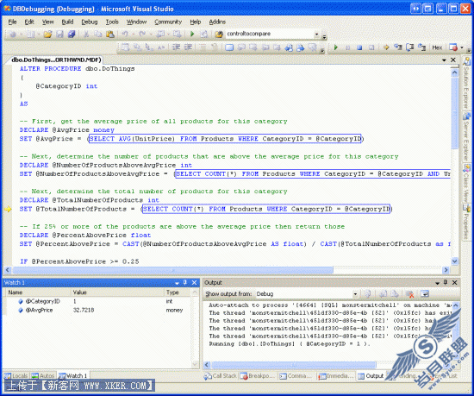
Task: Open the controltocompare find combo dropdown
Action: click(x=316, y=35)
